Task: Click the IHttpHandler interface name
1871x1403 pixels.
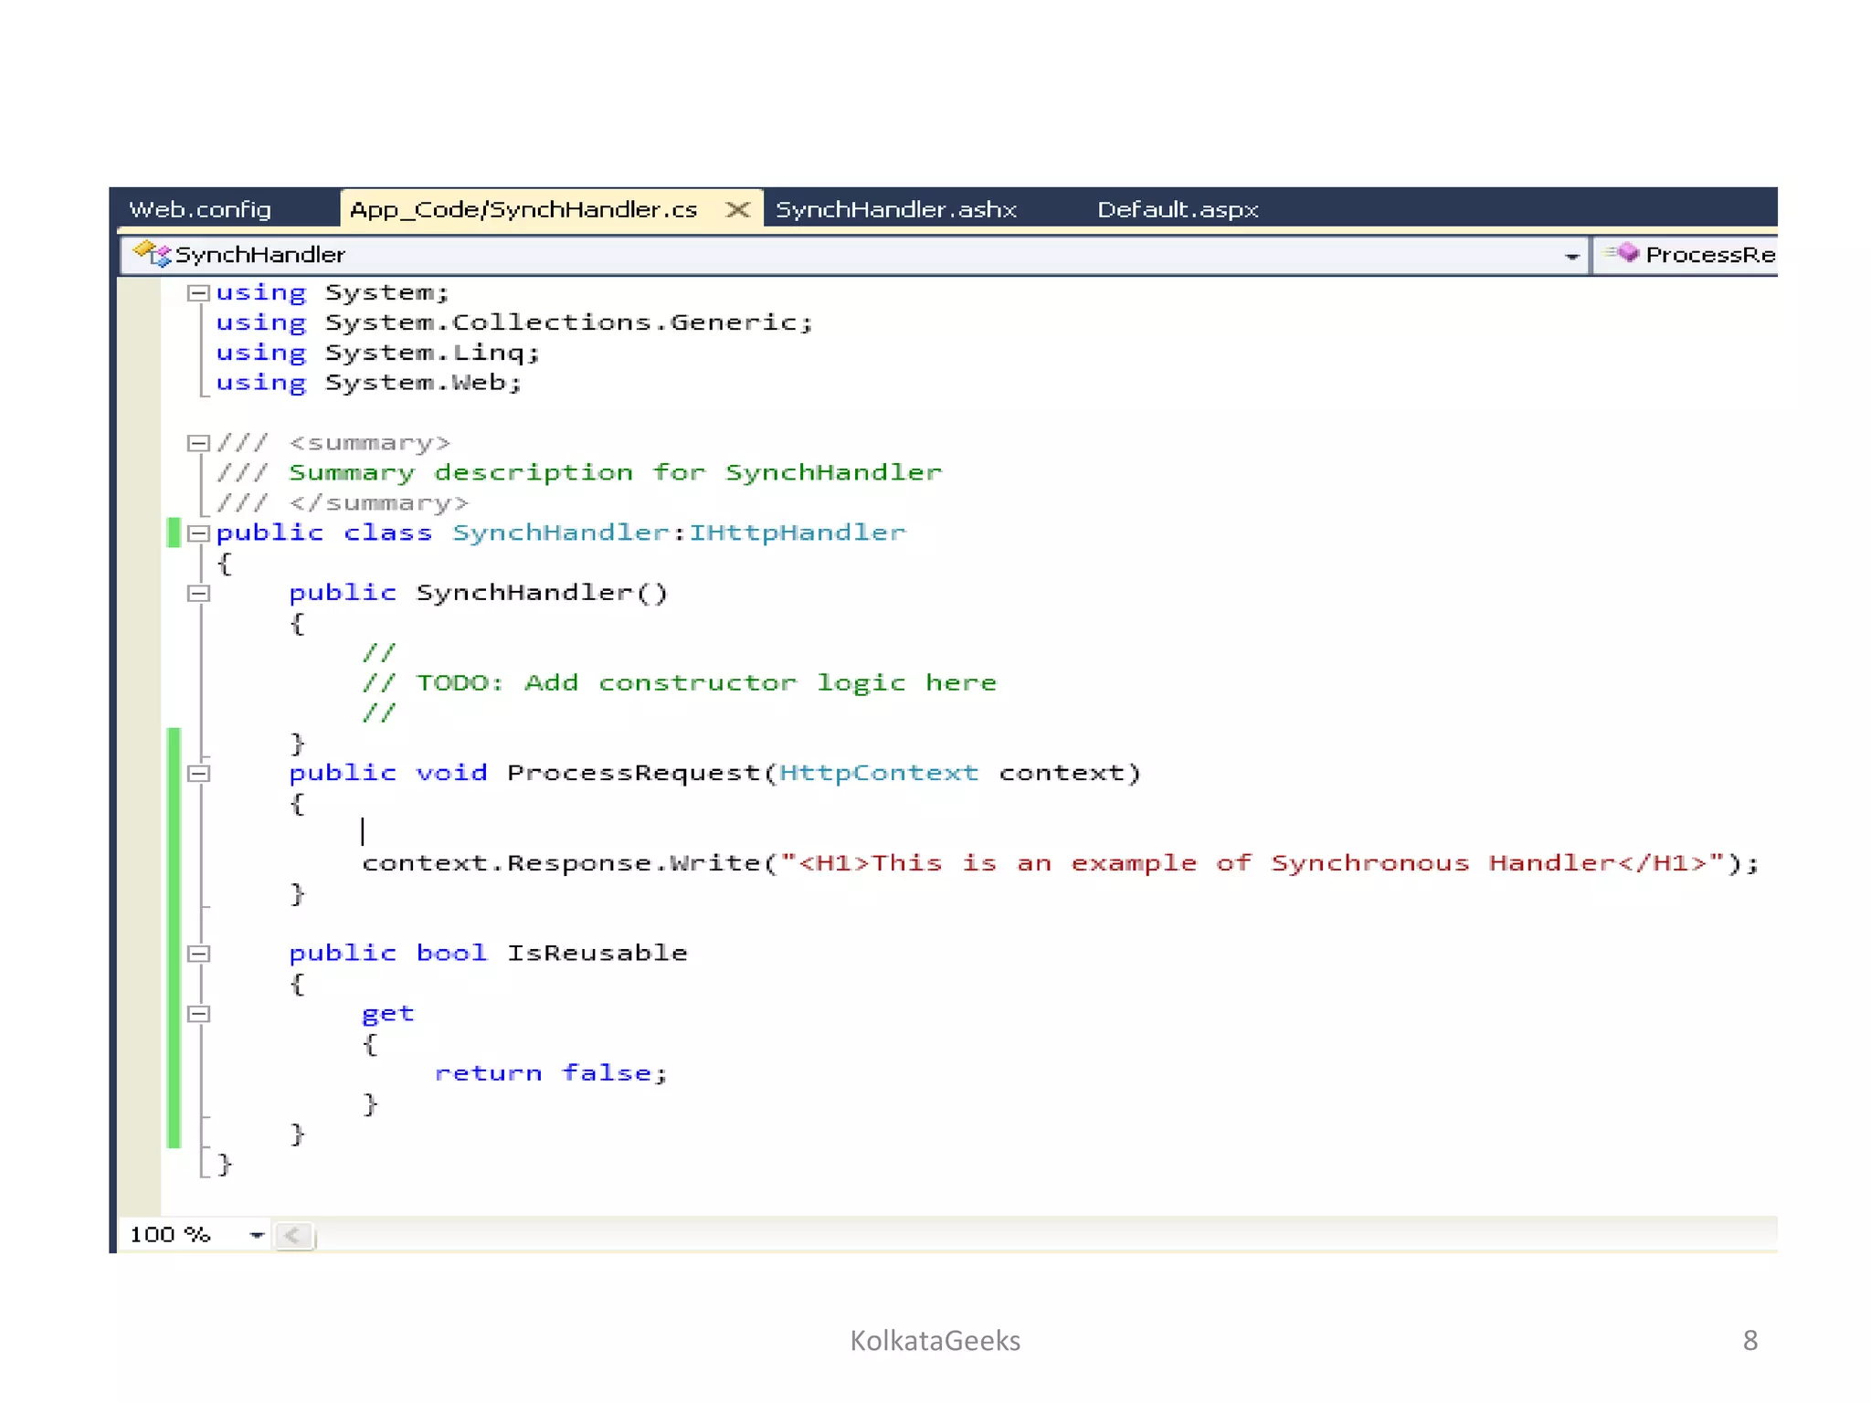Action: (797, 533)
